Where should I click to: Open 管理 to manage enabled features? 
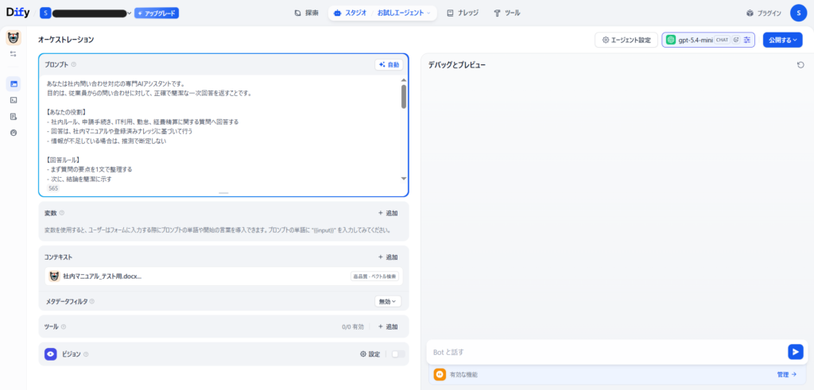[x=786, y=374]
